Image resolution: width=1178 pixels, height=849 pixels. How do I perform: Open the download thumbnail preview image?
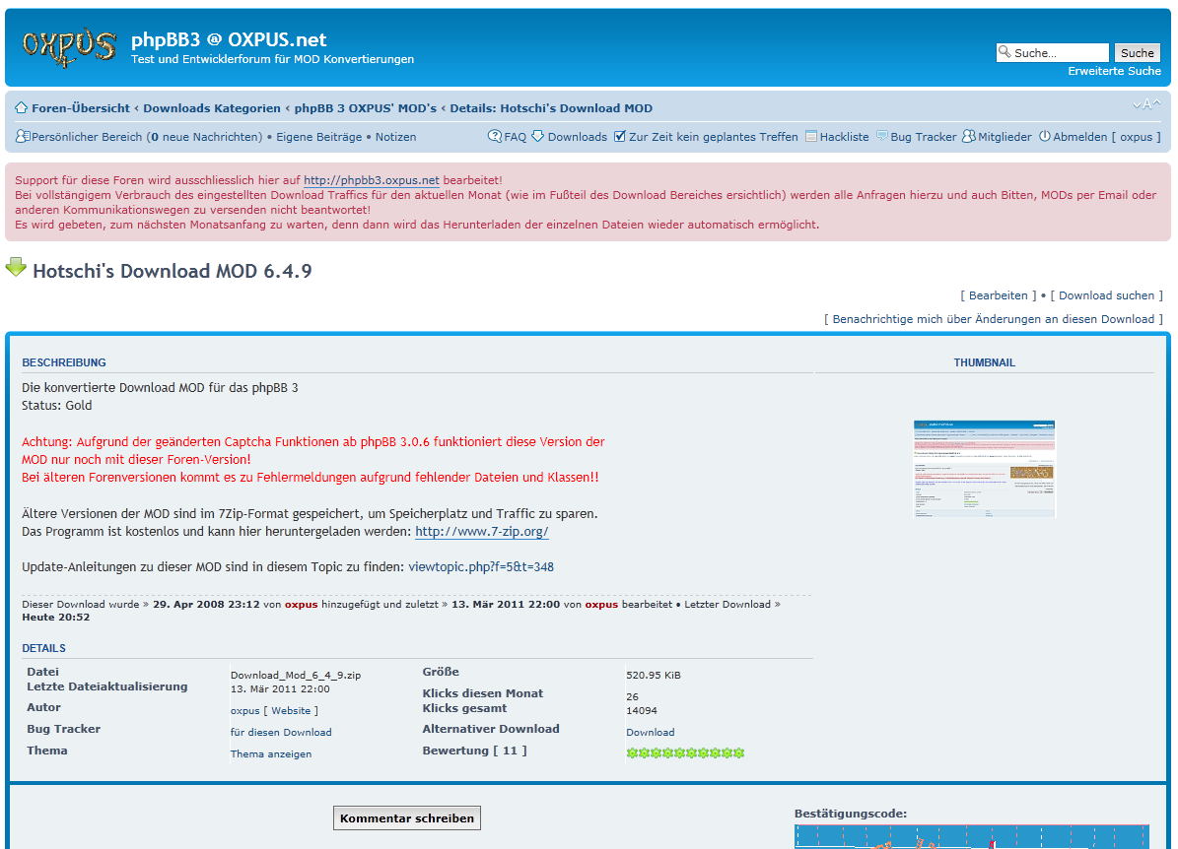pyautogui.click(x=984, y=469)
